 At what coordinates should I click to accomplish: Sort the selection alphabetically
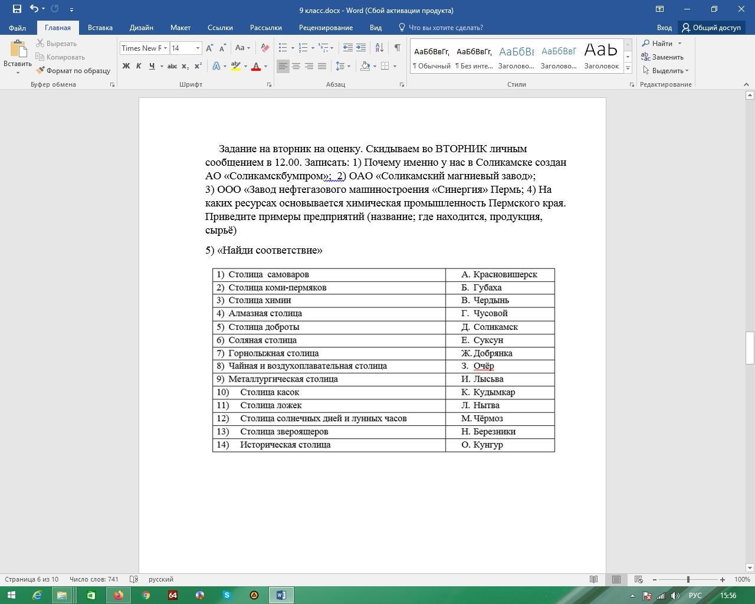click(379, 48)
